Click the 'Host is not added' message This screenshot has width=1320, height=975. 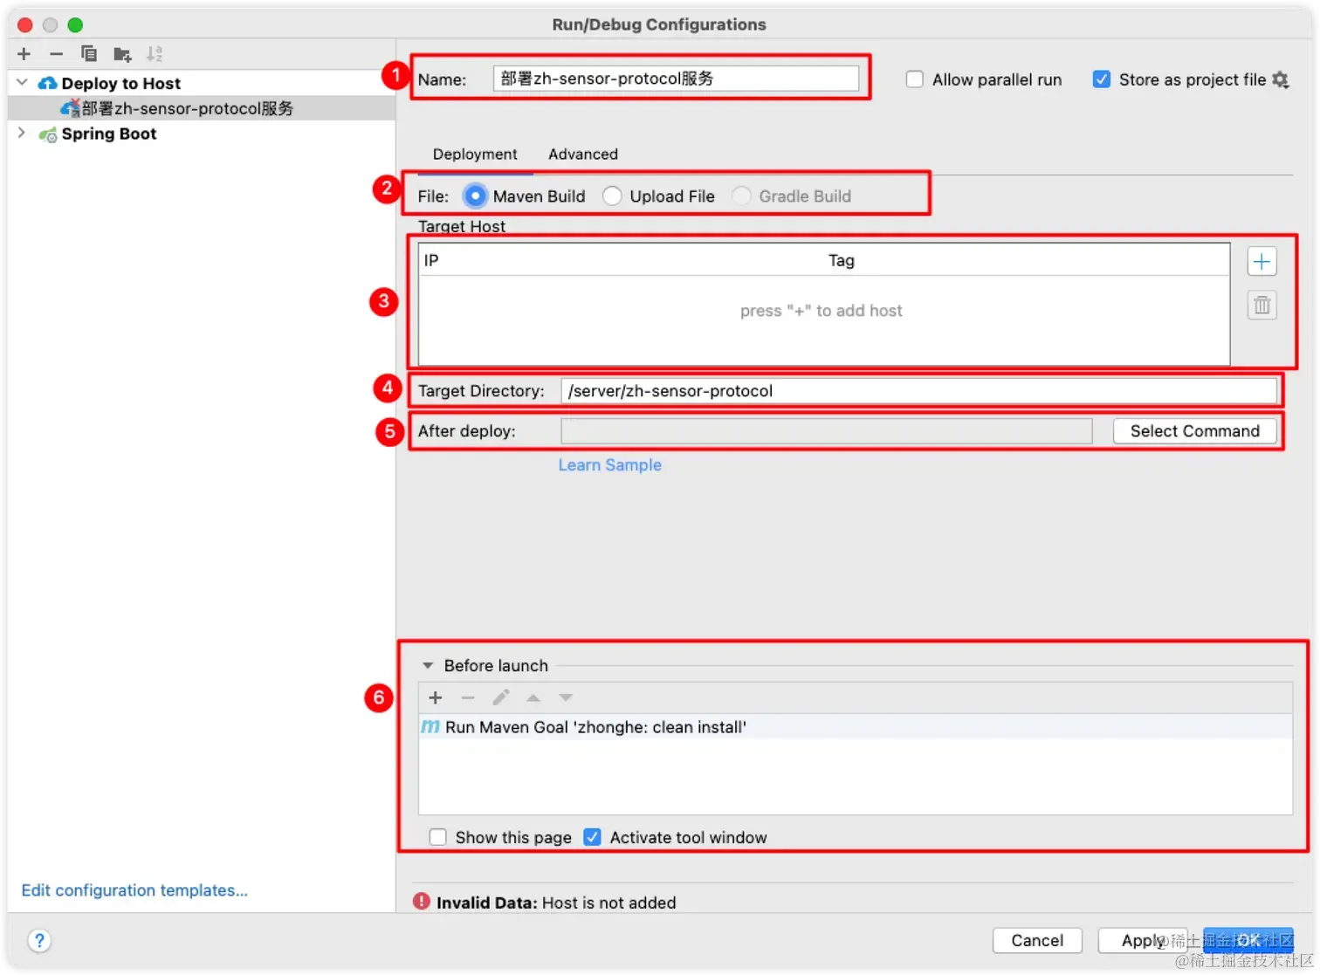point(609,903)
